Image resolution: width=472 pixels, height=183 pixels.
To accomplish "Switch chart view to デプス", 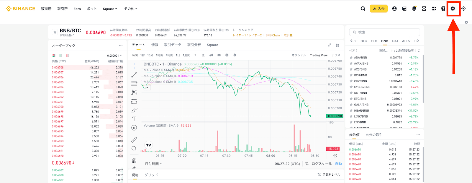I will tap(336, 55).
